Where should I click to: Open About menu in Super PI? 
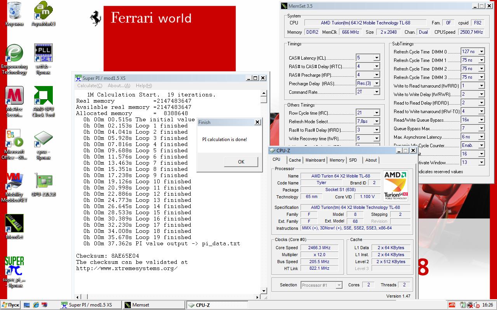119,86
